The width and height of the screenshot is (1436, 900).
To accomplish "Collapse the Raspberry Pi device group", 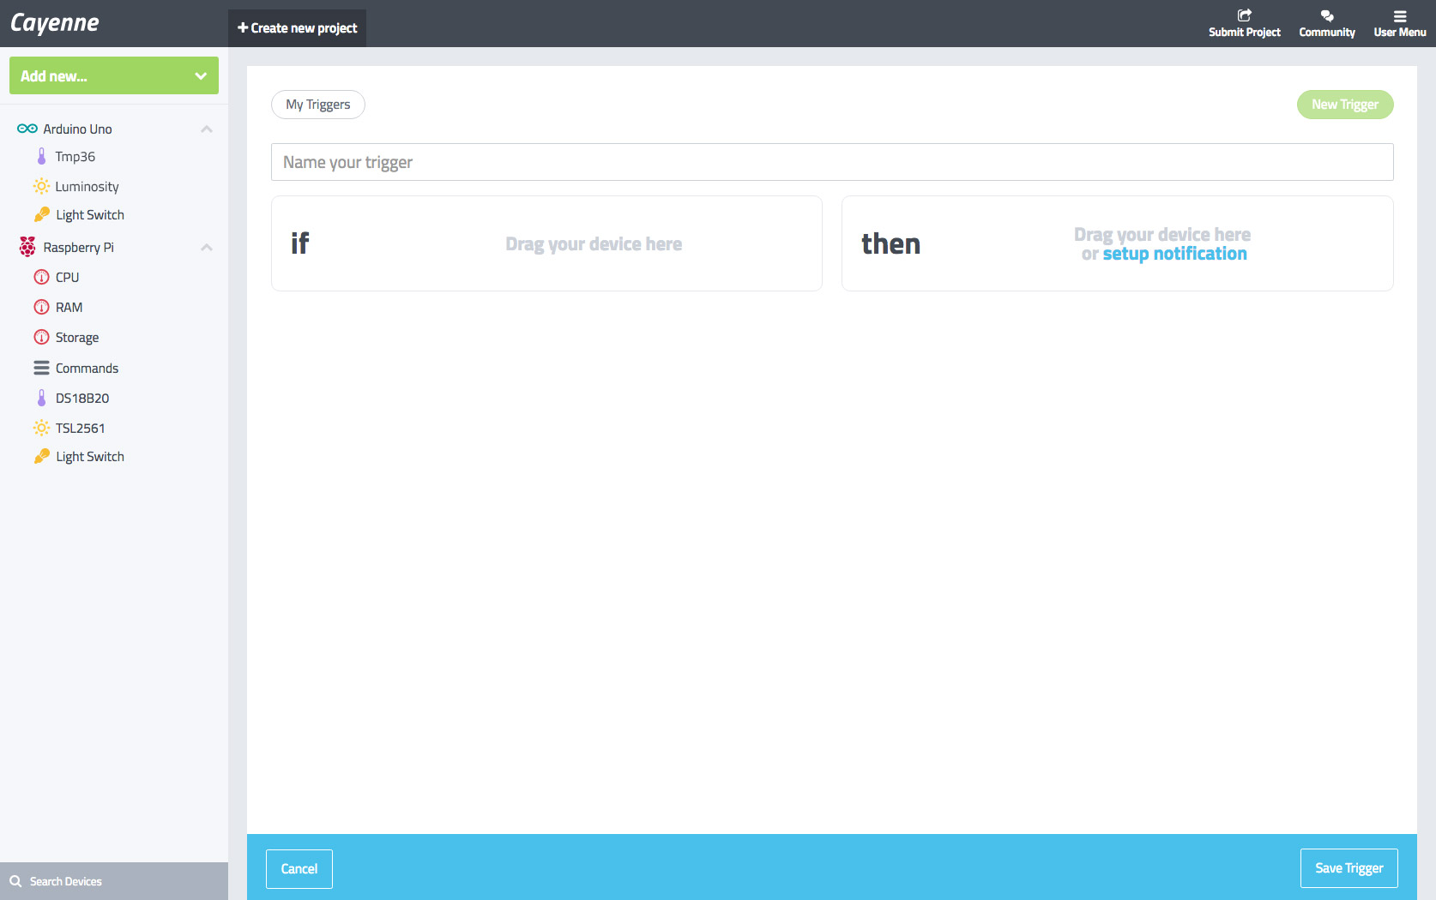I will [207, 247].
